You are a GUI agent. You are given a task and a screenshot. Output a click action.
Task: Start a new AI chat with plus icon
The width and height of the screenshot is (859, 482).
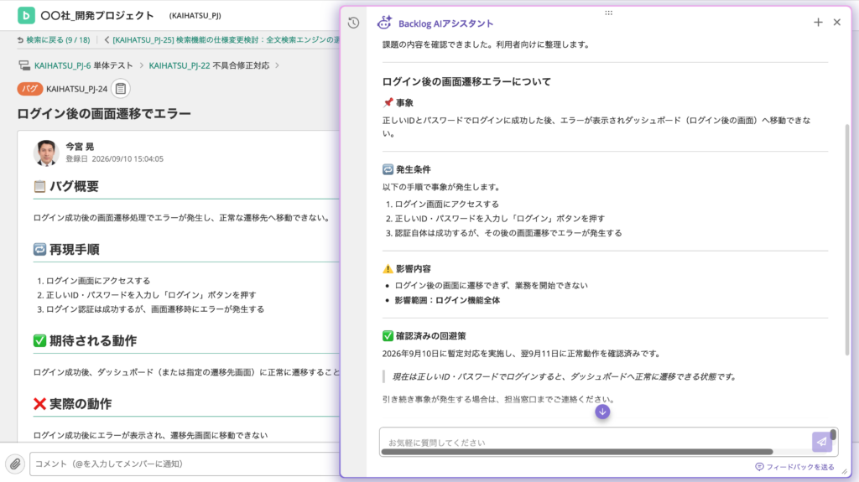click(x=818, y=23)
